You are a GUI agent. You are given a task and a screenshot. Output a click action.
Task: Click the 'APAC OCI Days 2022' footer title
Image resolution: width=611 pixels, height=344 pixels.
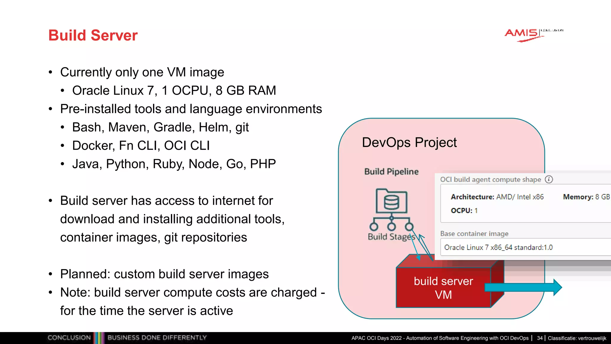tap(440, 338)
